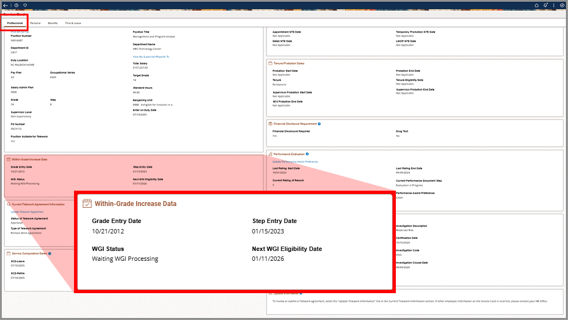Open the Actions three-dot menu icon
The height and width of the screenshot is (320, 568).
pos(554,5)
